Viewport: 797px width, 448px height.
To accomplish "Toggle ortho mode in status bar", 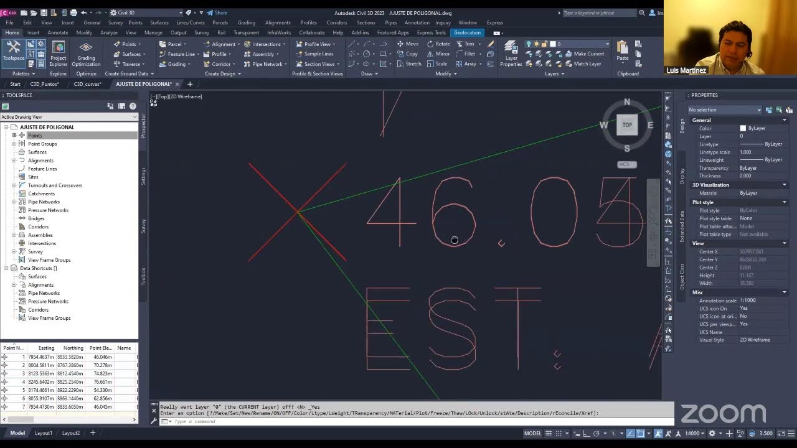I will click(x=586, y=433).
